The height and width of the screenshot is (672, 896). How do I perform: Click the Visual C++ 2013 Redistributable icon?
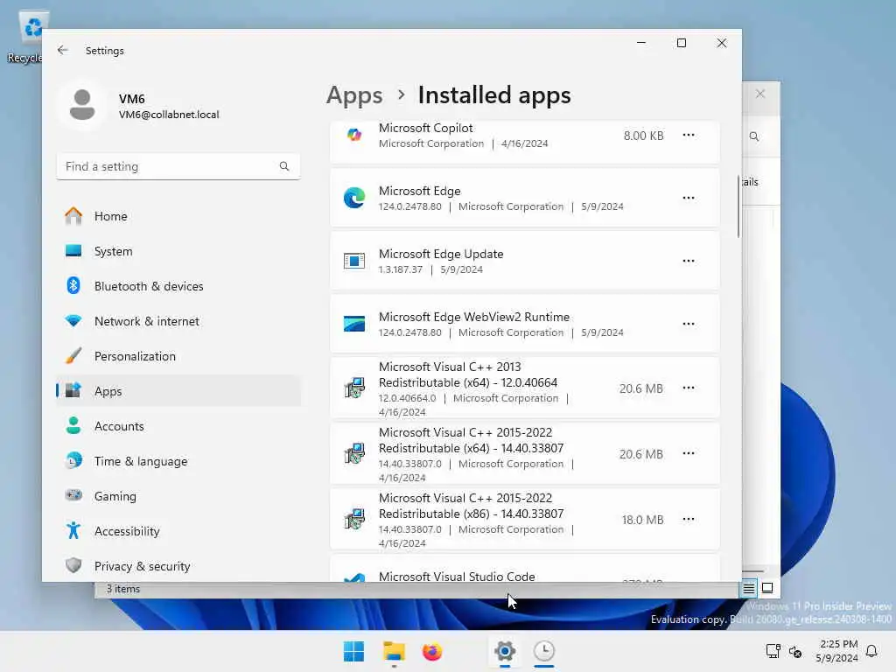[354, 388]
